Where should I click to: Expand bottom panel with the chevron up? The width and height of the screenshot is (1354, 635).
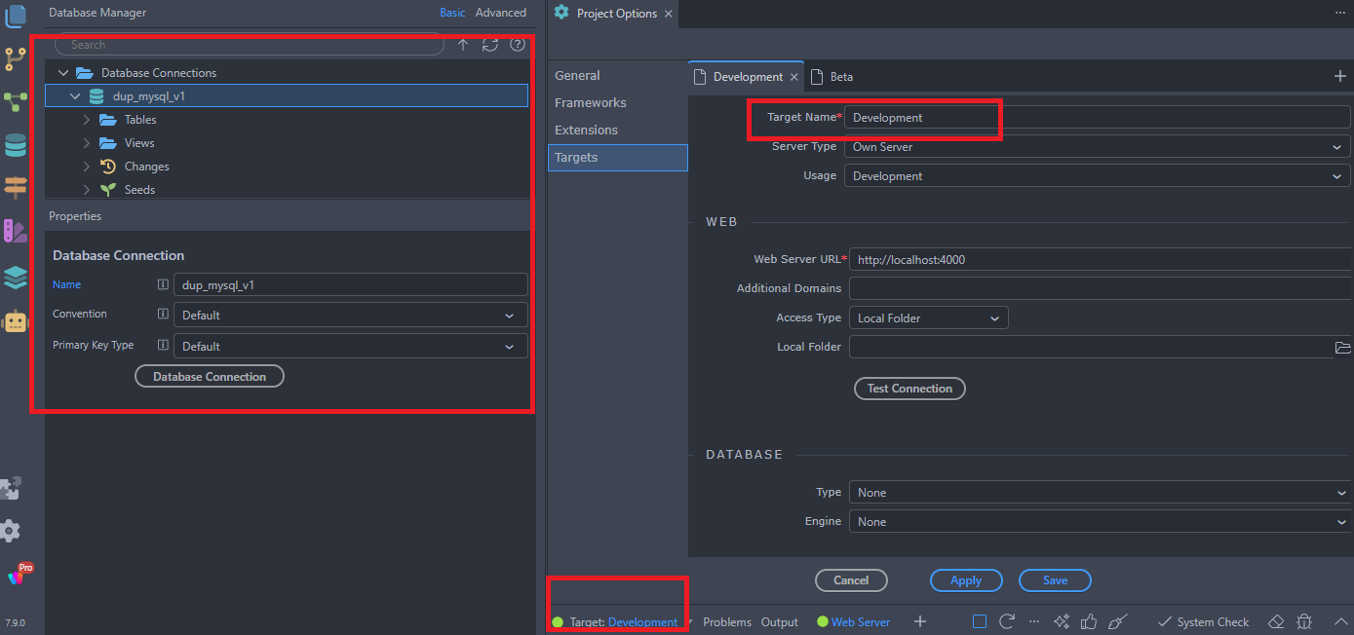(x=1339, y=621)
